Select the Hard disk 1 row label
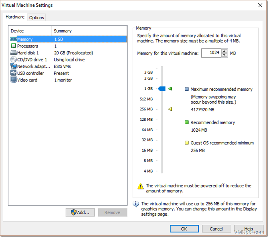The image size is (268, 237). tap(28, 53)
